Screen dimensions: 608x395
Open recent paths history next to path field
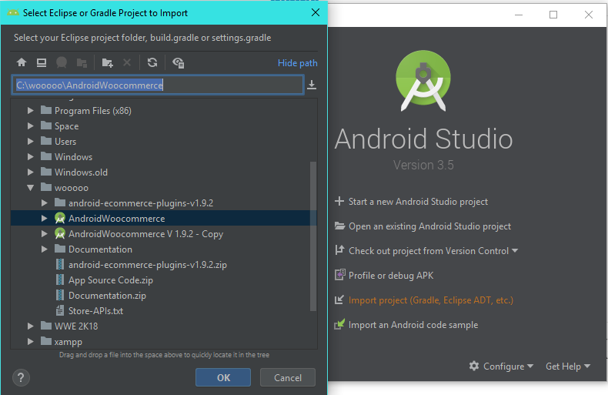pos(312,85)
